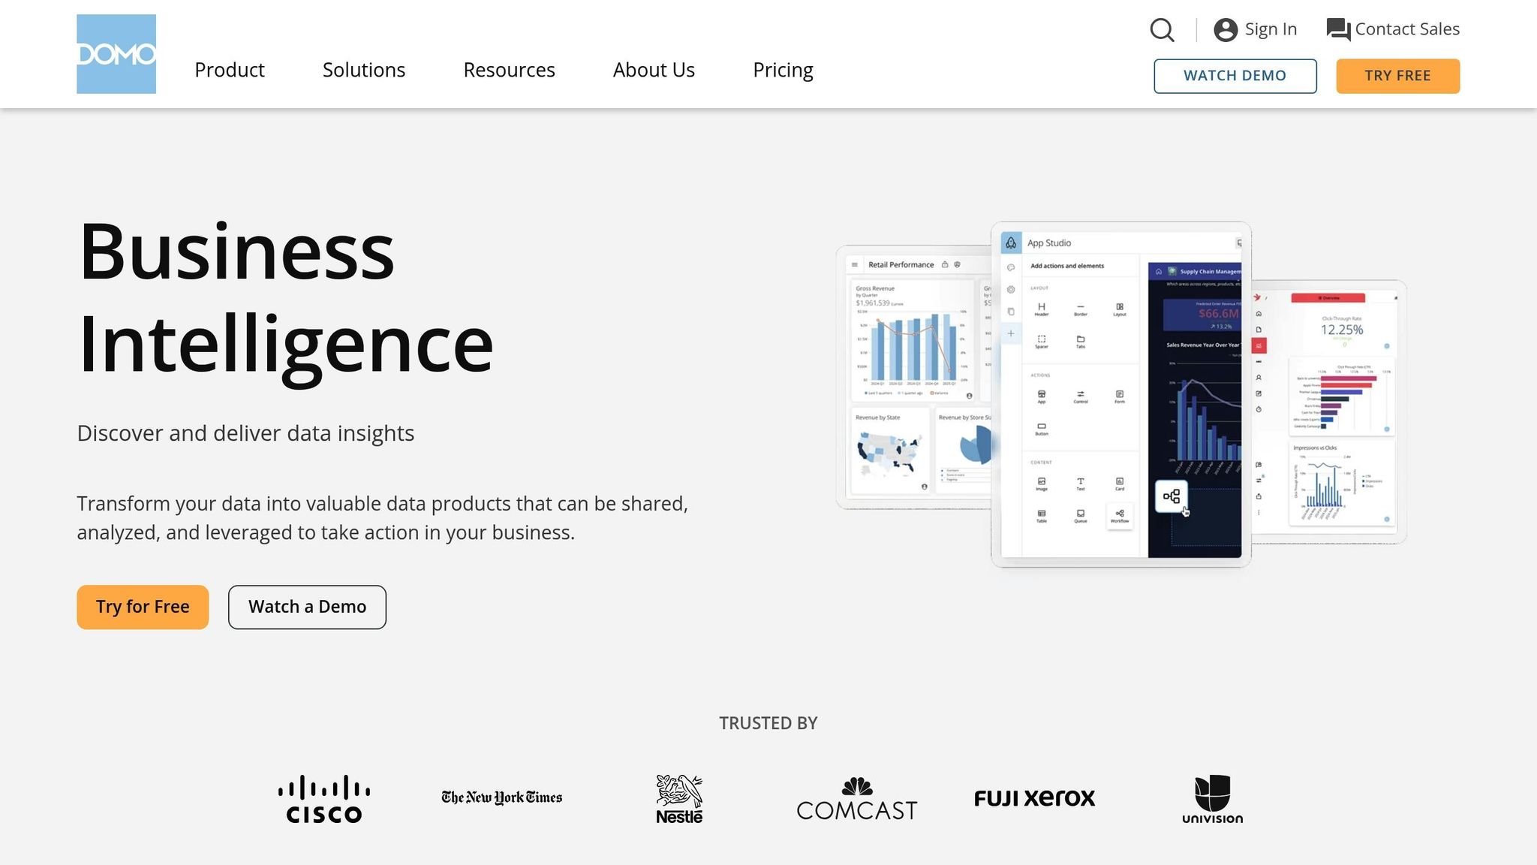
Task: Open the Resources menu
Action: point(509,70)
